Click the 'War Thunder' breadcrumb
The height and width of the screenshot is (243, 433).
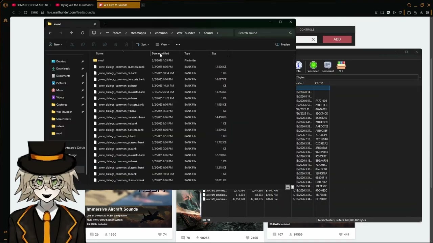coord(186,33)
